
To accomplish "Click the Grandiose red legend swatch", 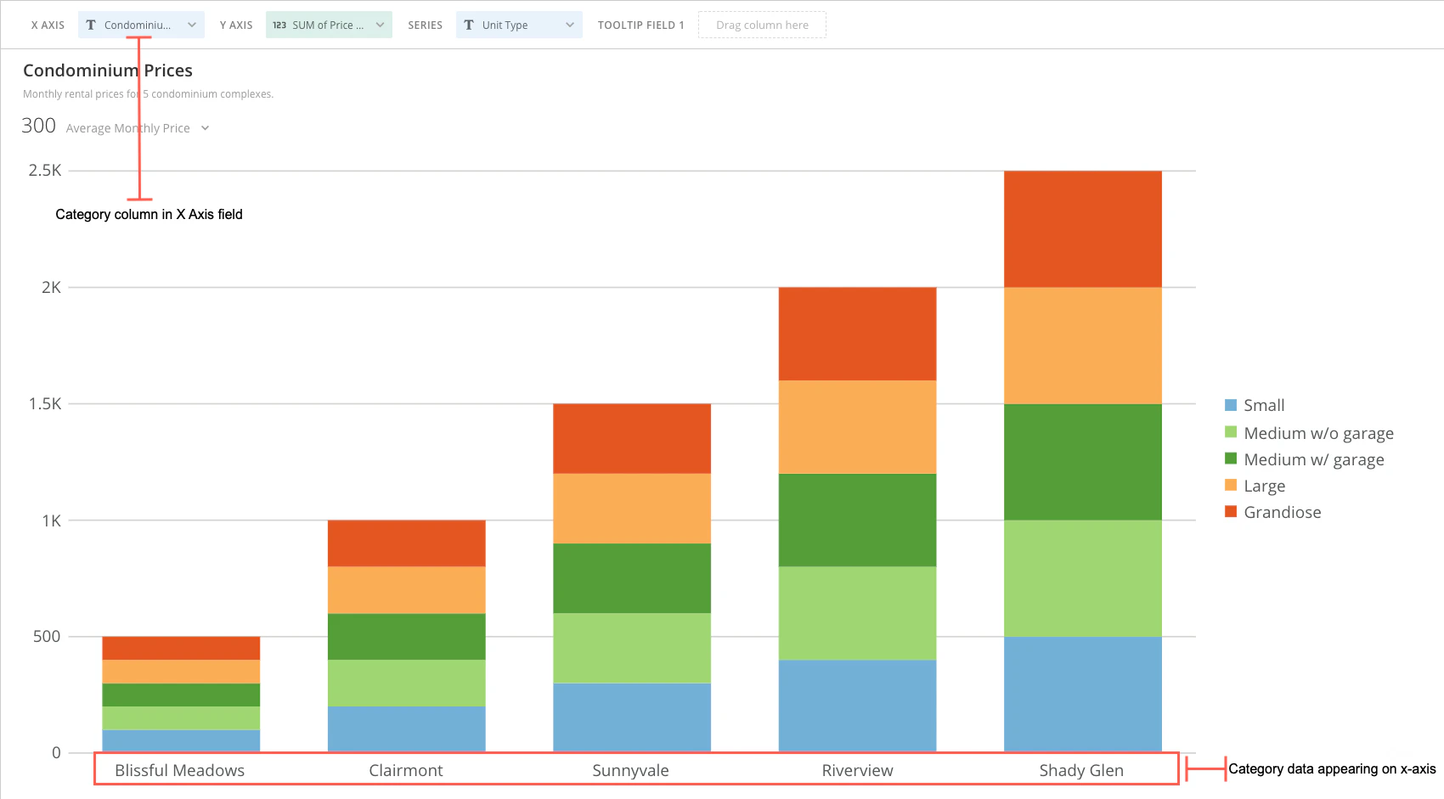I will click(1231, 511).
